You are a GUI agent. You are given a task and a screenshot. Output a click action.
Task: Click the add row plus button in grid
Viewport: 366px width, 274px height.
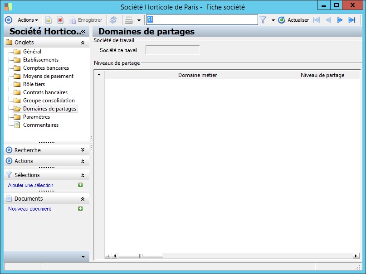(x=108, y=256)
